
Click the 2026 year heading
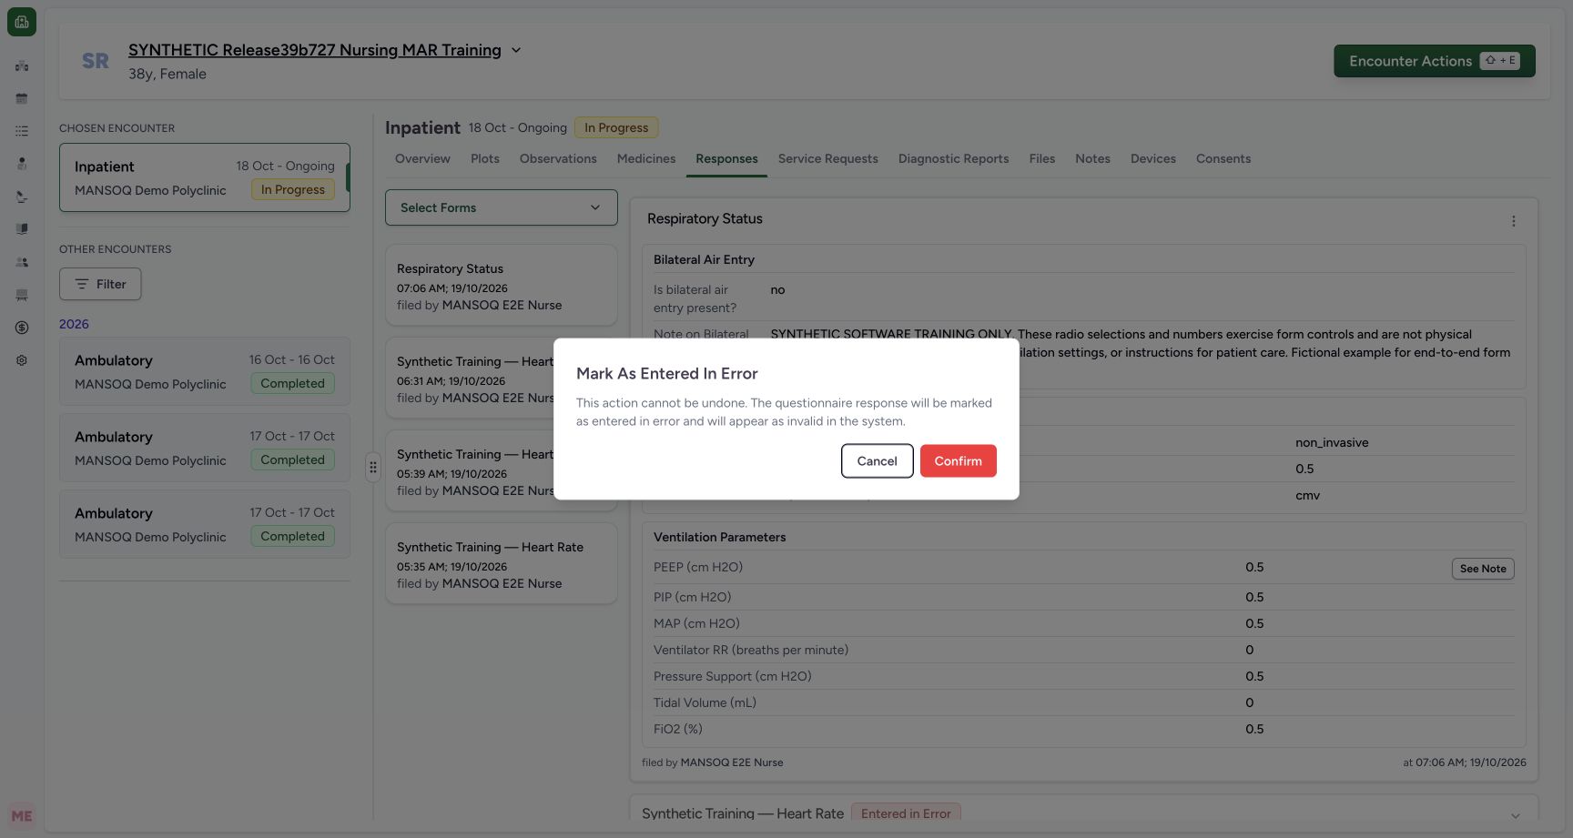pyautogui.click(x=74, y=324)
